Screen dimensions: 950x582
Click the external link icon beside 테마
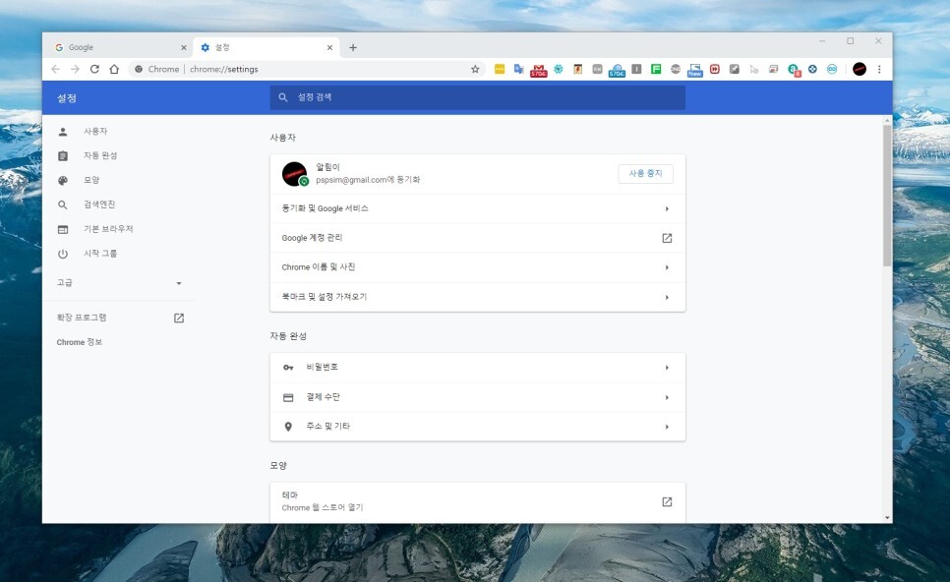pos(667,501)
